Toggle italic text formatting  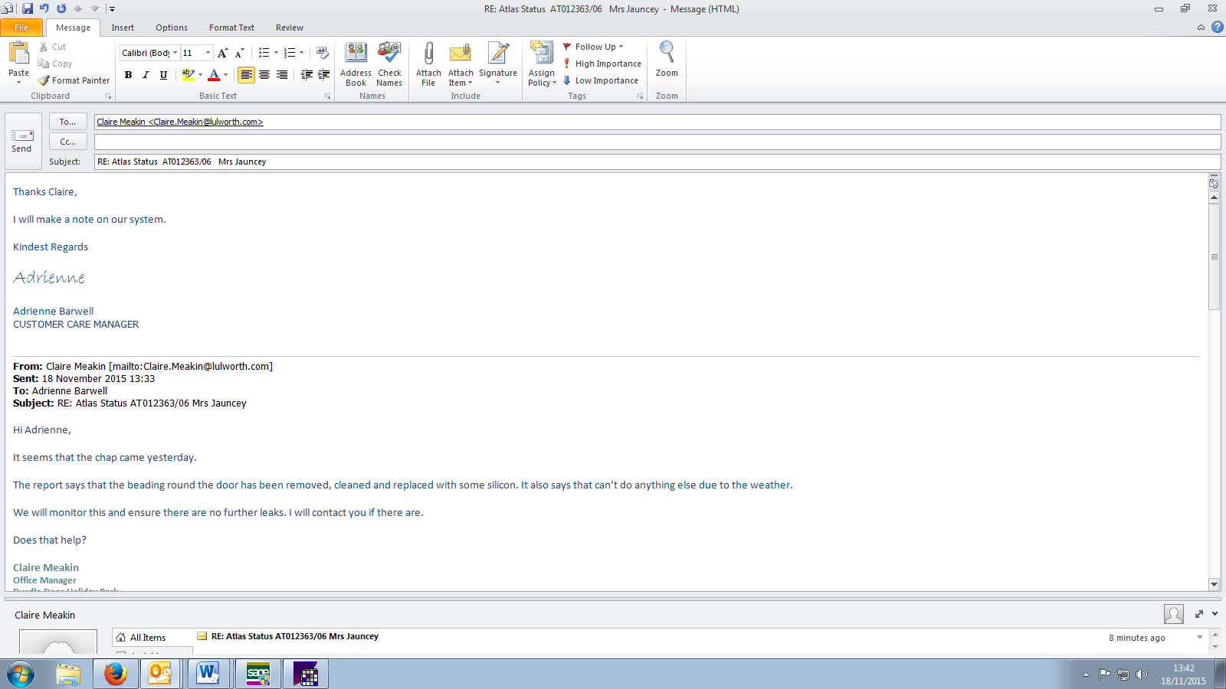(x=146, y=75)
